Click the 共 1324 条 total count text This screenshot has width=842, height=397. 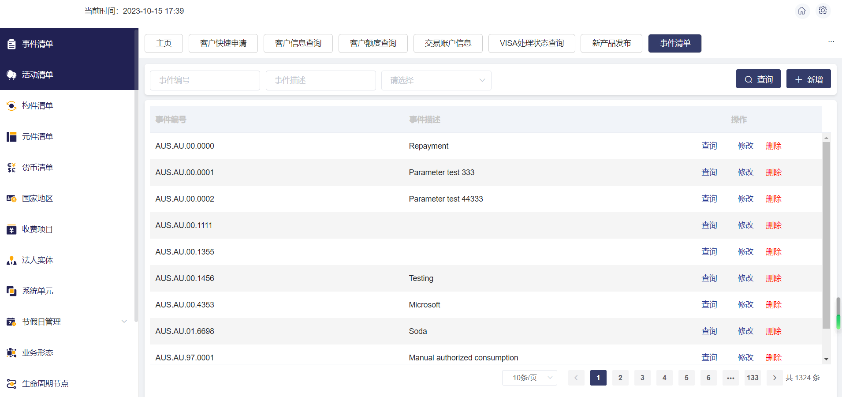(803, 378)
